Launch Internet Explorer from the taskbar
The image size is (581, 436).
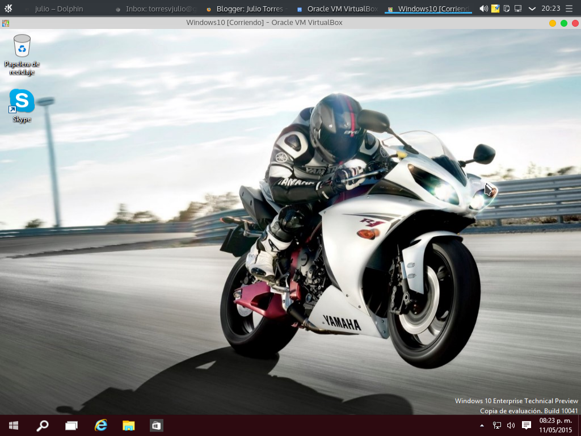point(100,425)
